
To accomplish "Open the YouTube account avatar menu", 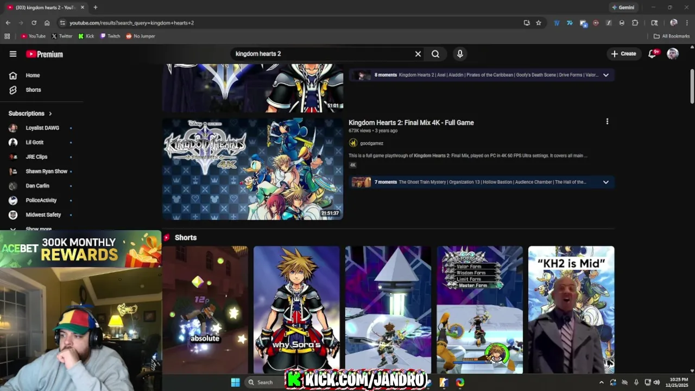I will coord(673,54).
